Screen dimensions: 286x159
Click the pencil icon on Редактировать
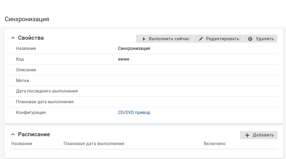[201, 39]
